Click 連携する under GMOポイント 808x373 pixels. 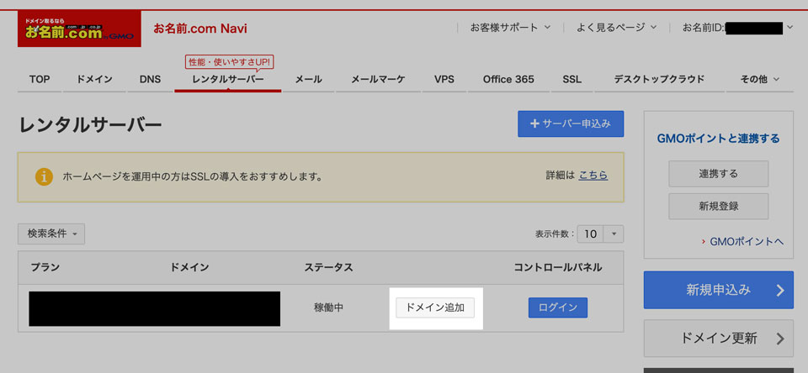click(718, 174)
